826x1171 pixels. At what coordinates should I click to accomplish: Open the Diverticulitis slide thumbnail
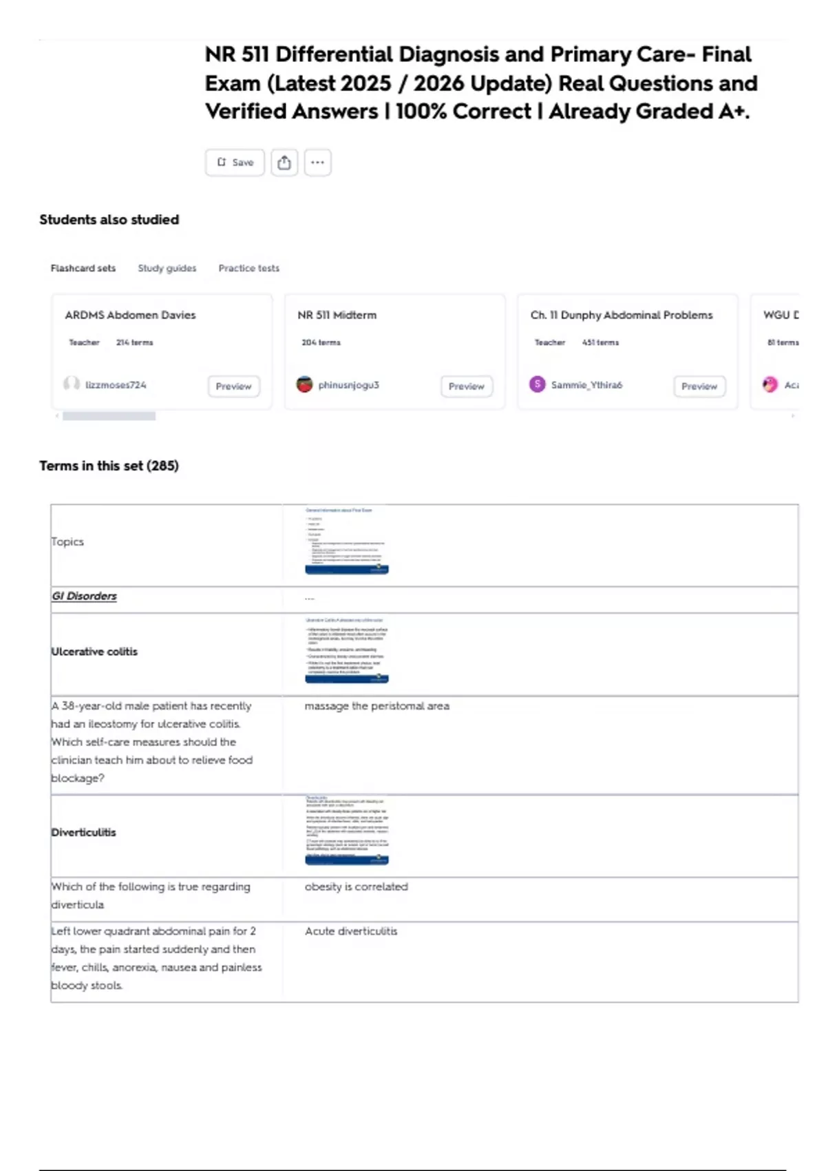(x=347, y=830)
